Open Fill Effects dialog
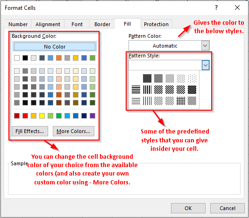The image size is (249, 218). click(x=30, y=131)
